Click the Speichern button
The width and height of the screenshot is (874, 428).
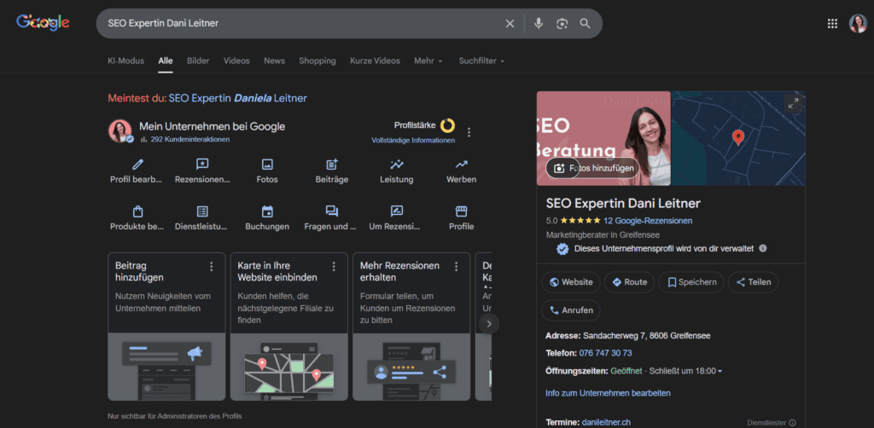pyautogui.click(x=691, y=282)
